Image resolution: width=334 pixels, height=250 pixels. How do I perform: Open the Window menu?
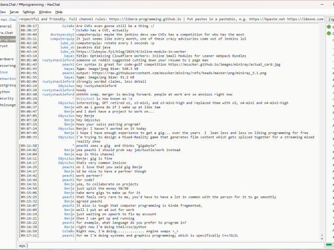(45, 11)
